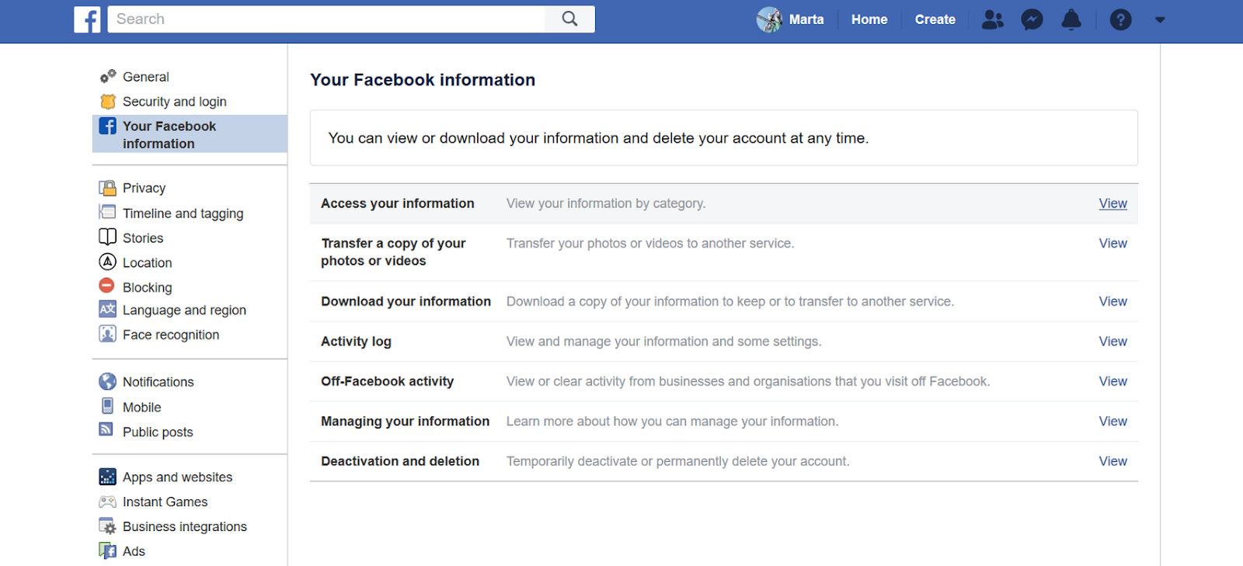Click the Apps and websites icon

click(x=107, y=477)
